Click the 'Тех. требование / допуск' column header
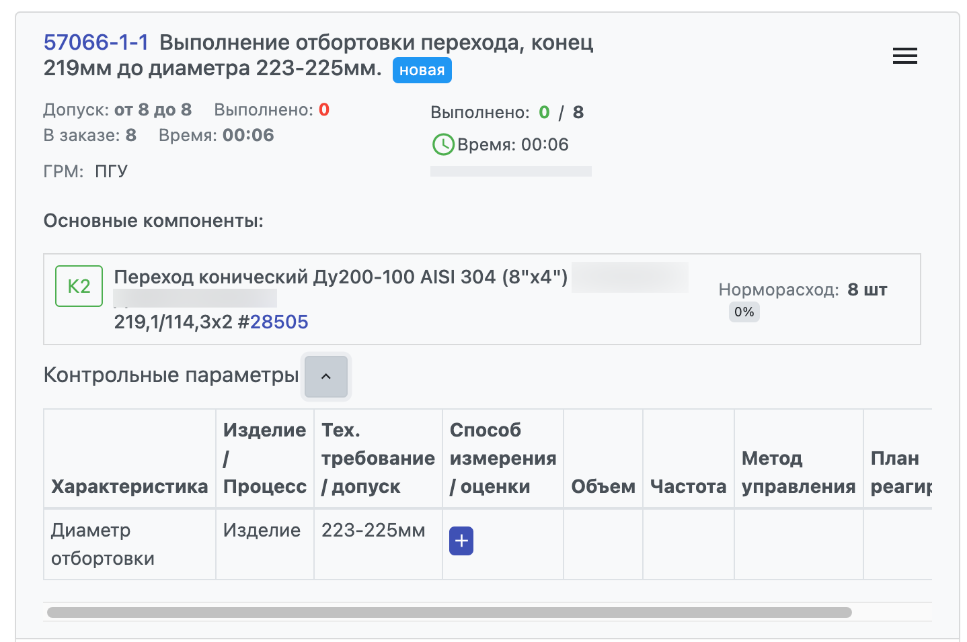967x642 pixels. tap(377, 458)
